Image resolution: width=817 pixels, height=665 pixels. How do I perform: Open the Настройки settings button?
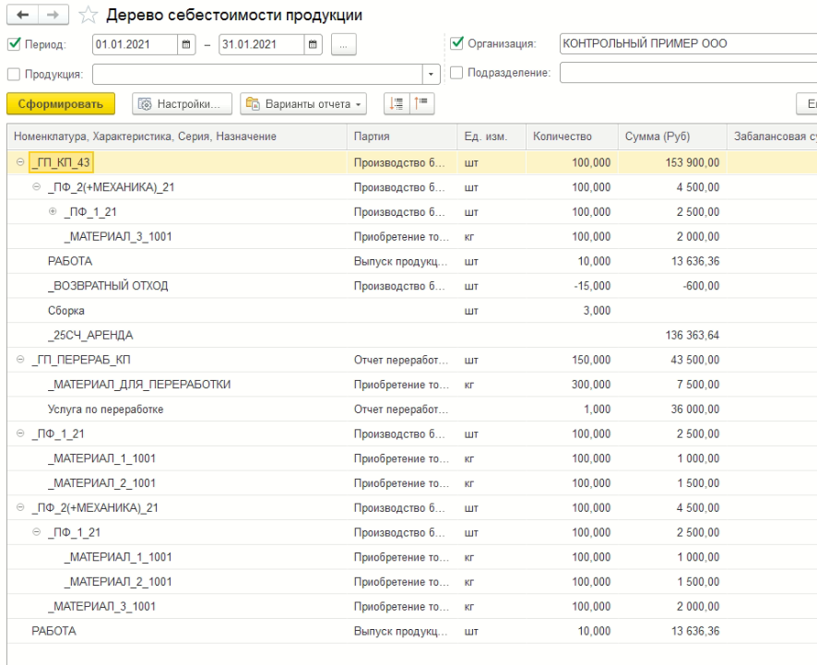click(180, 103)
